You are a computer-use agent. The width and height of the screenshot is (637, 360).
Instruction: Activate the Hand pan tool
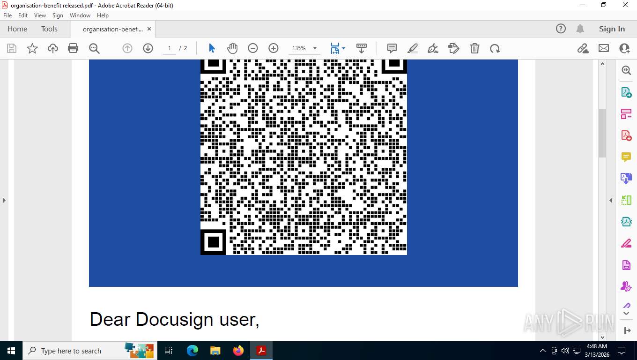(x=232, y=48)
